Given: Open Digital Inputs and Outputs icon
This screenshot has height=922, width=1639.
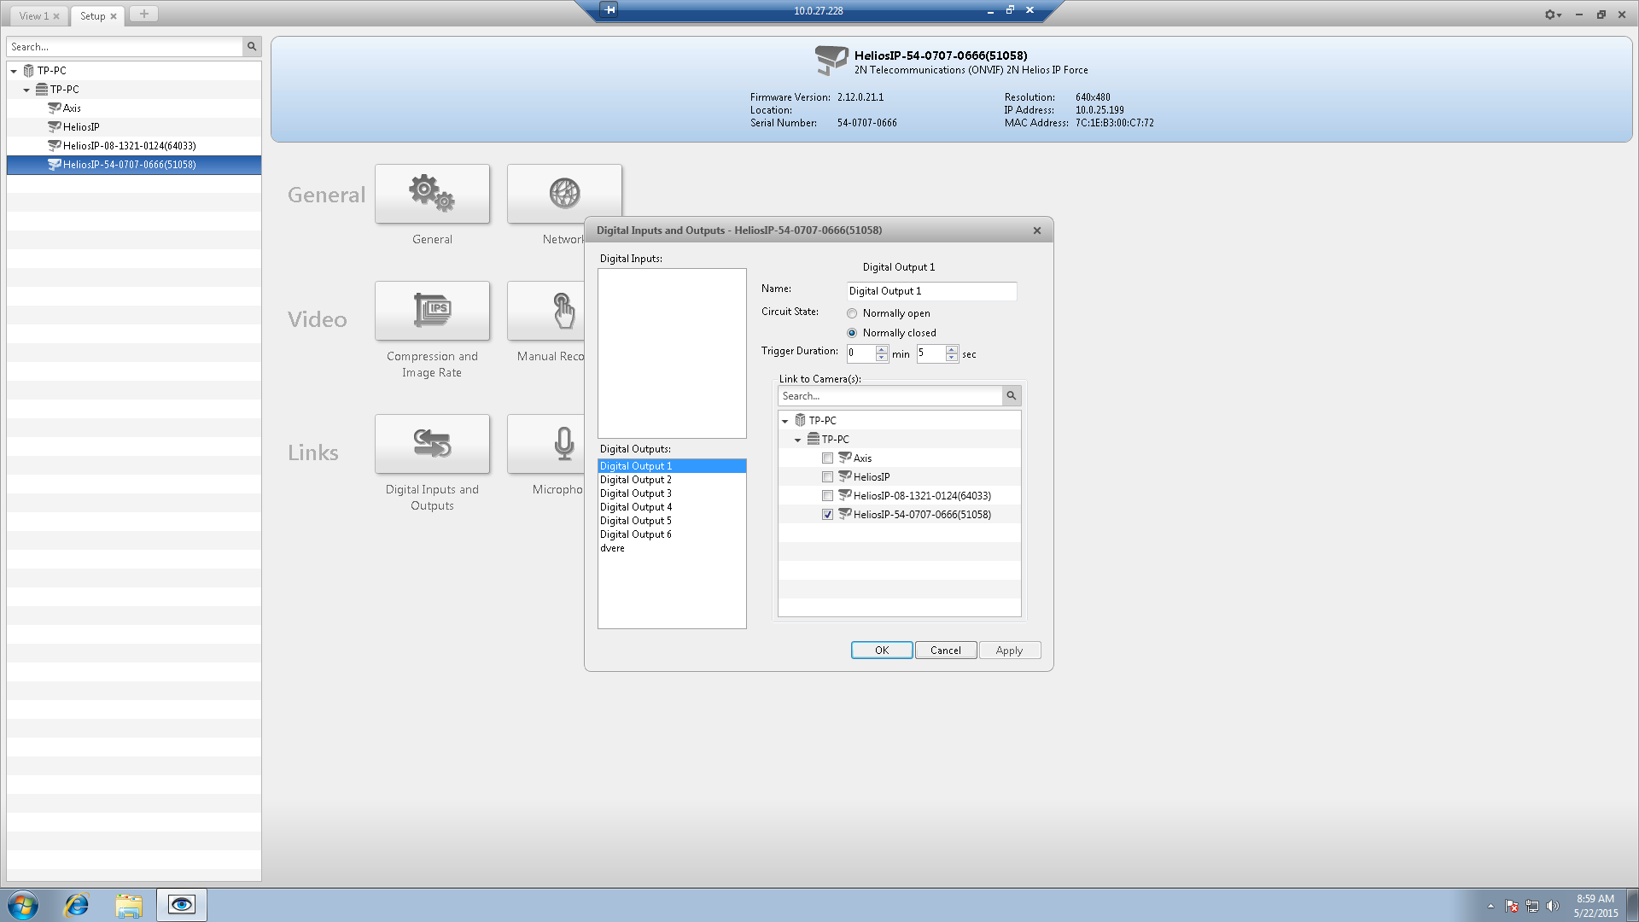Looking at the screenshot, I should pyautogui.click(x=432, y=444).
